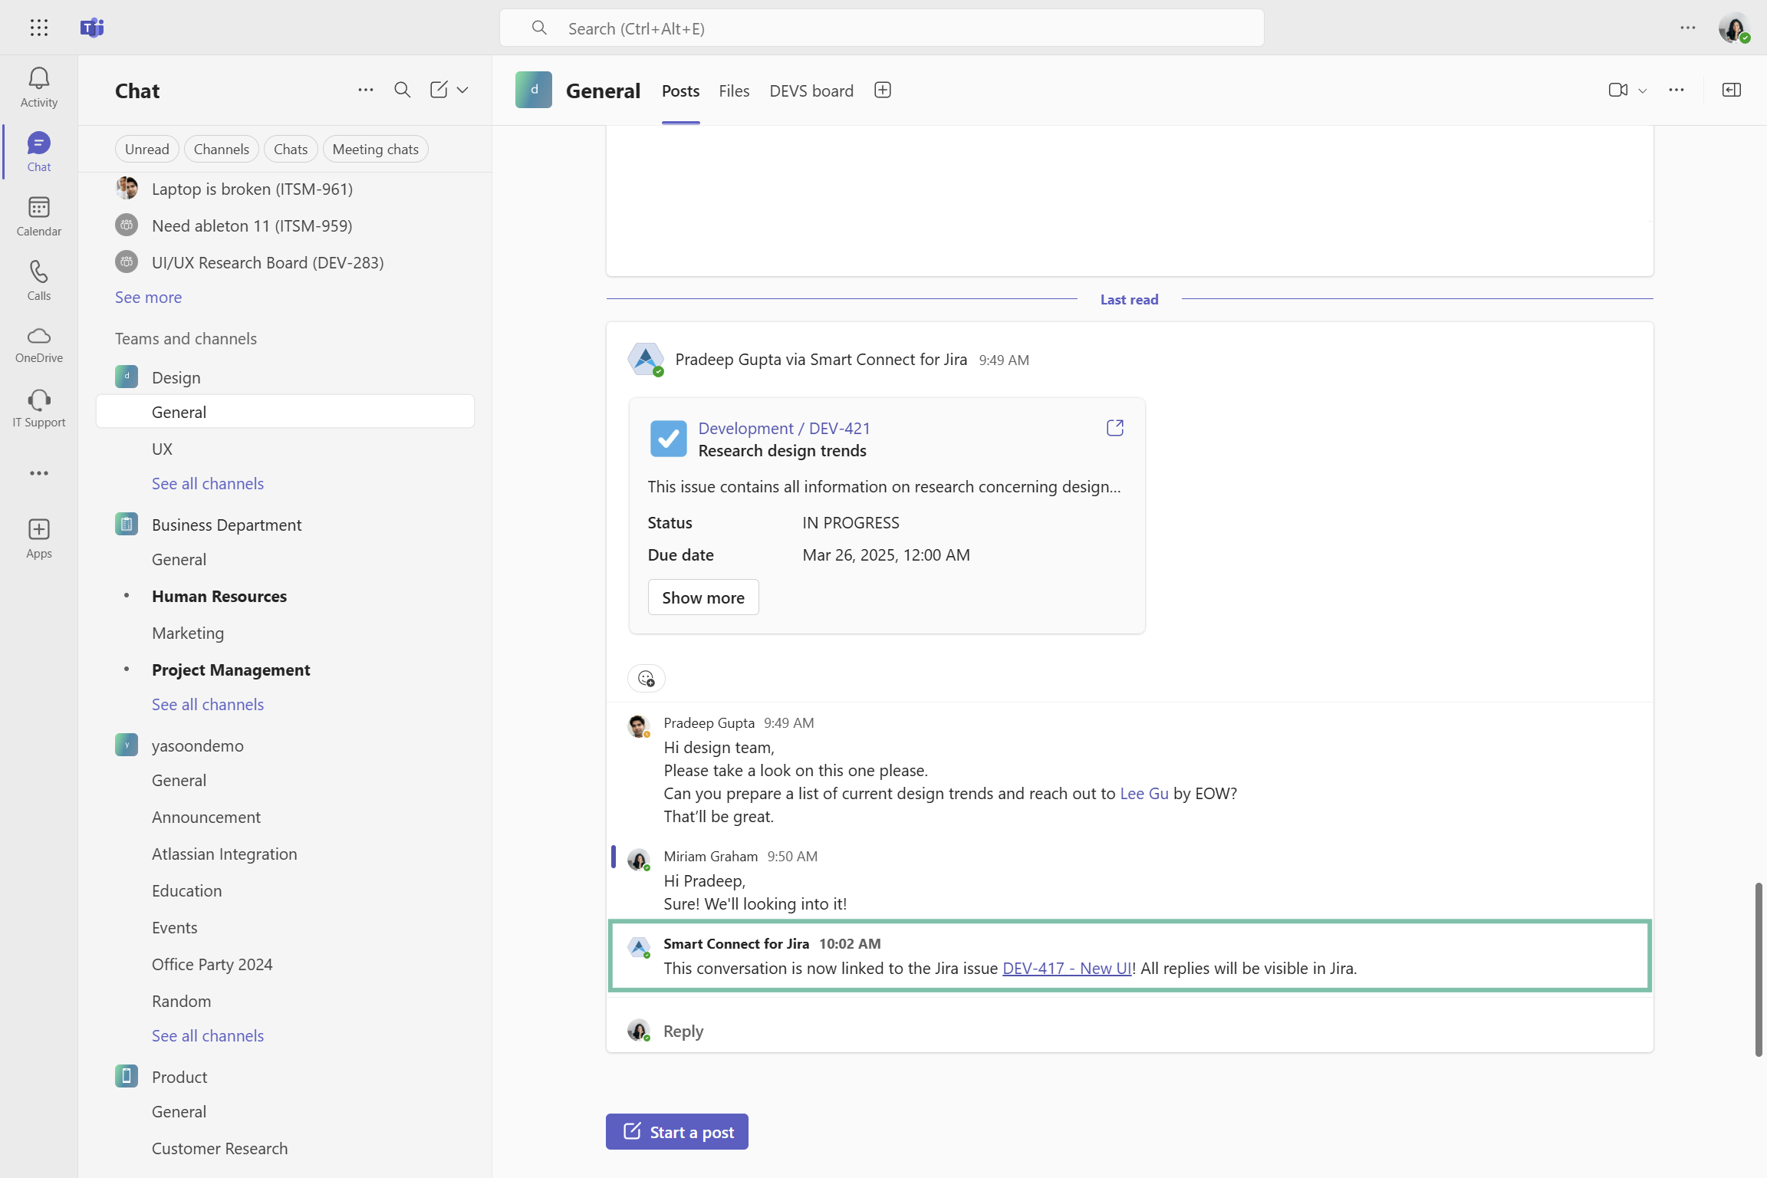Click the Show more button on card
The image size is (1767, 1178).
[x=703, y=597]
